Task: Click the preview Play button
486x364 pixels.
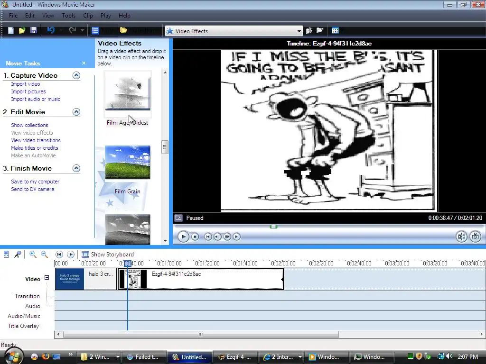Action: 183,237
